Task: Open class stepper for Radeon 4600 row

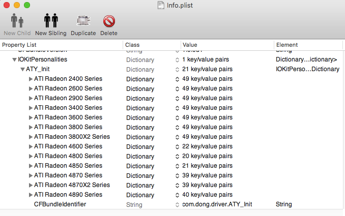Action: tap(177, 147)
